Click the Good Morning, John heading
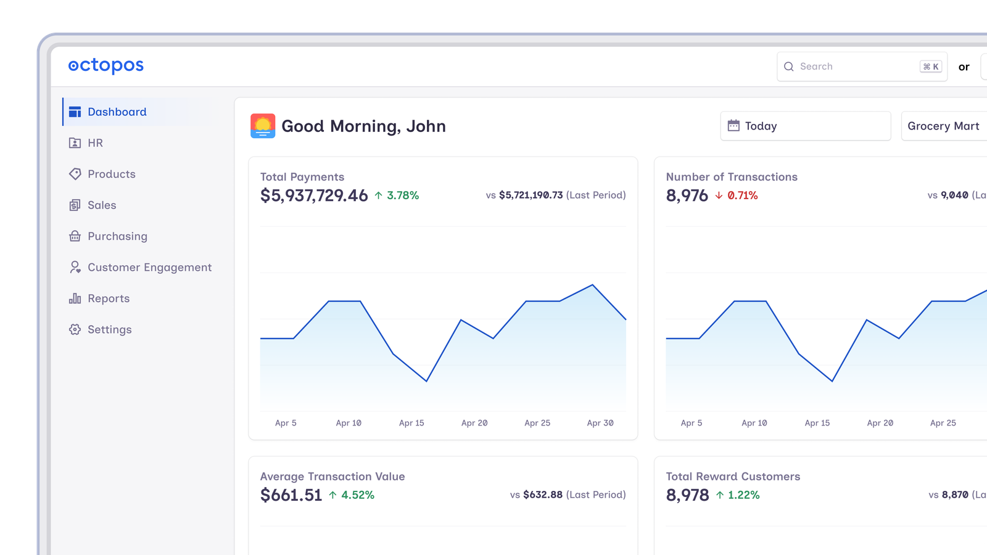987x555 pixels. (x=364, y=126)
